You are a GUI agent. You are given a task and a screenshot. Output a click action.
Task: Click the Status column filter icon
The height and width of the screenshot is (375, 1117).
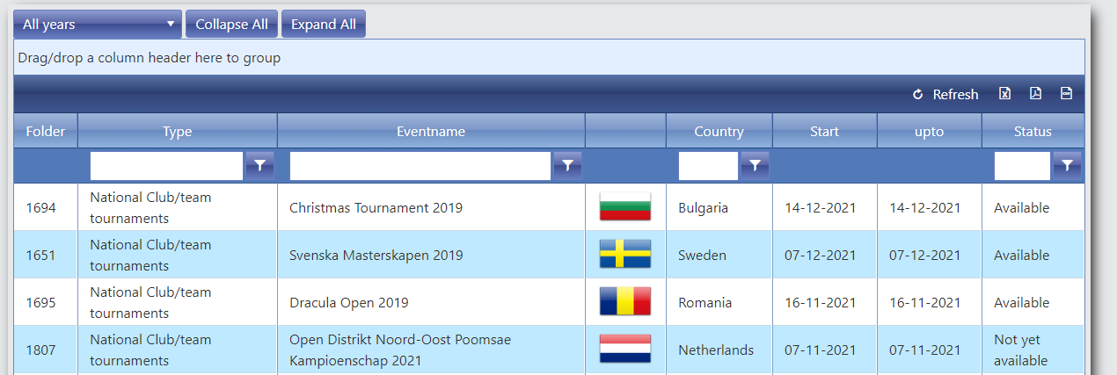[x=1067, y=165]
